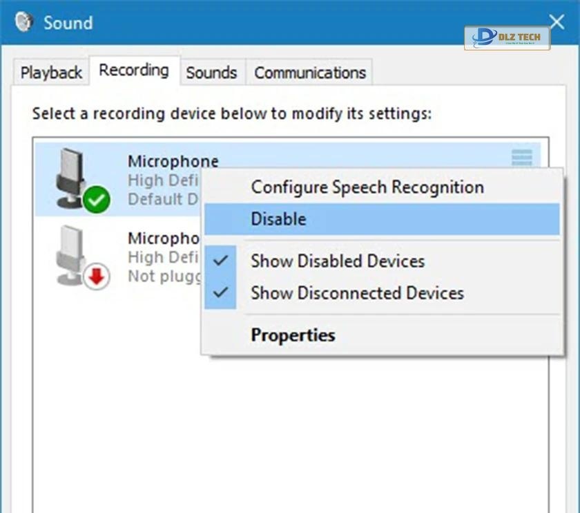Viewport: 580px width, 513px height.
Task: Go to the Communications tab
Action: point(310,73)
